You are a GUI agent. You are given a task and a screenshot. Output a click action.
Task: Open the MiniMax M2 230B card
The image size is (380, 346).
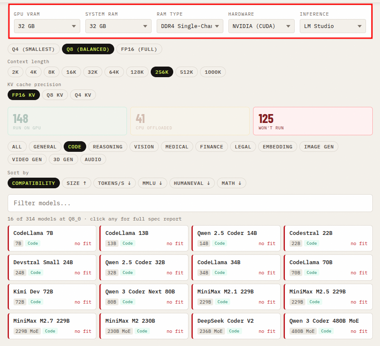pyautogui.click(x=144, y=326)
